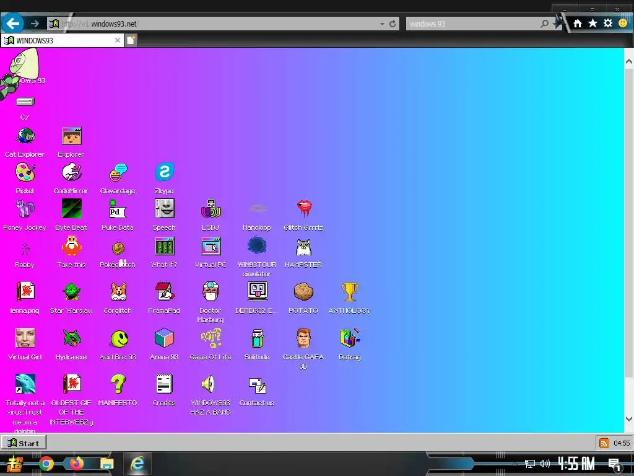Open a new tab button
The image size is (634, 476).
[131, 40]
